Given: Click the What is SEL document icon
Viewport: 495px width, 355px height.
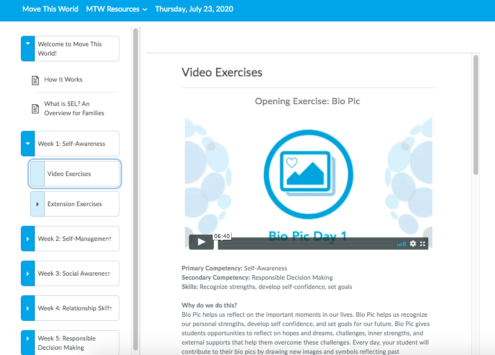Looking at the screenshot, I should (x=35, y=109).
